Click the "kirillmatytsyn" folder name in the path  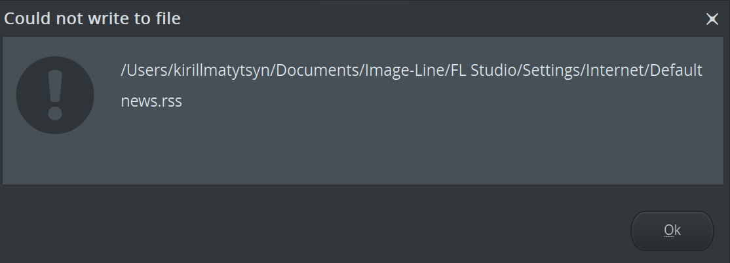[x=221, y=71]
